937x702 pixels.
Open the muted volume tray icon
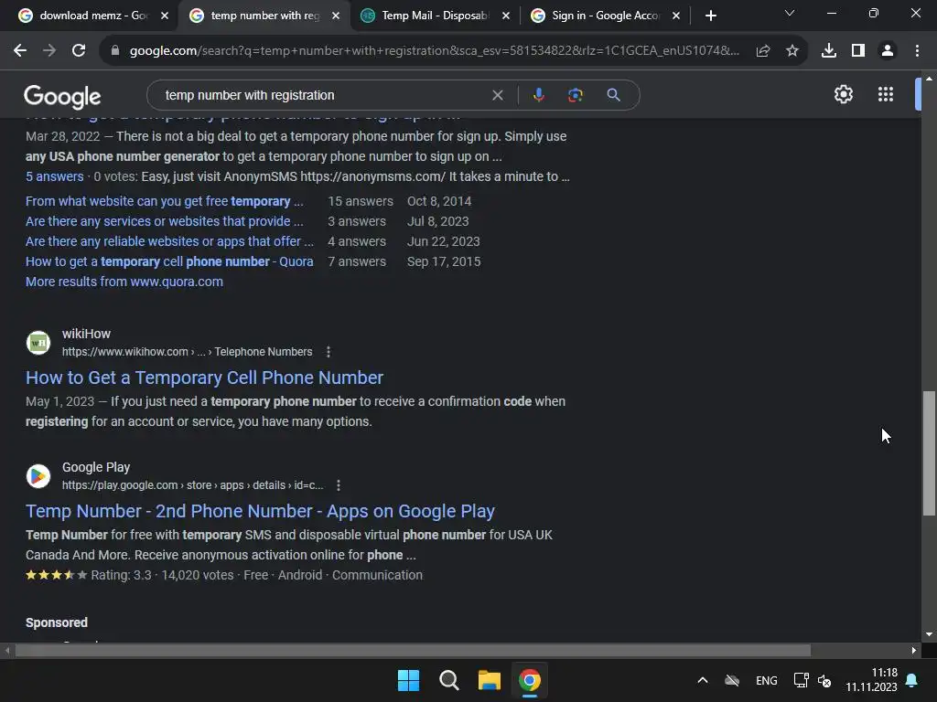click(x=824, y=680)
